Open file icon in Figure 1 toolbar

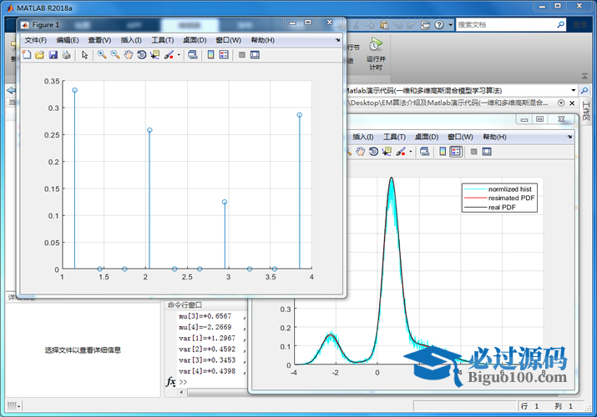coord(39,55)
